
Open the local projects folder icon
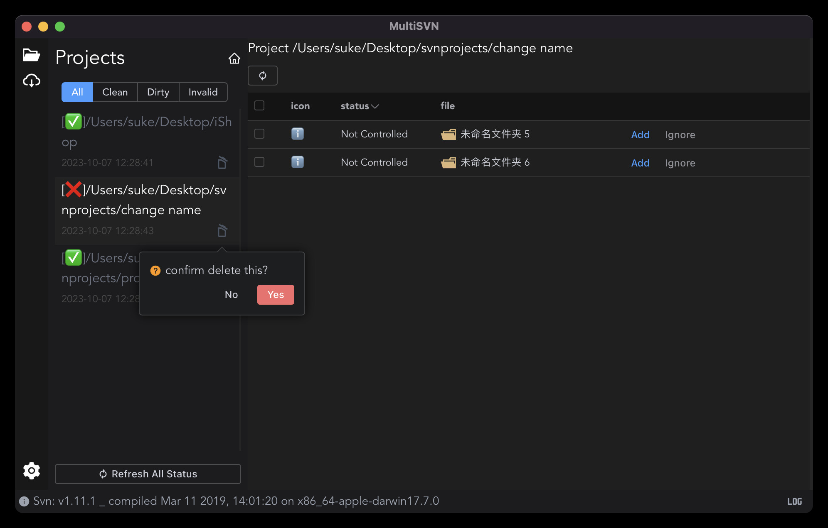point(31,55)
